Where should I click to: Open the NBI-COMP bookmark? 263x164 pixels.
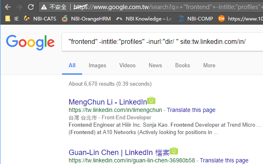coord(196,18)
